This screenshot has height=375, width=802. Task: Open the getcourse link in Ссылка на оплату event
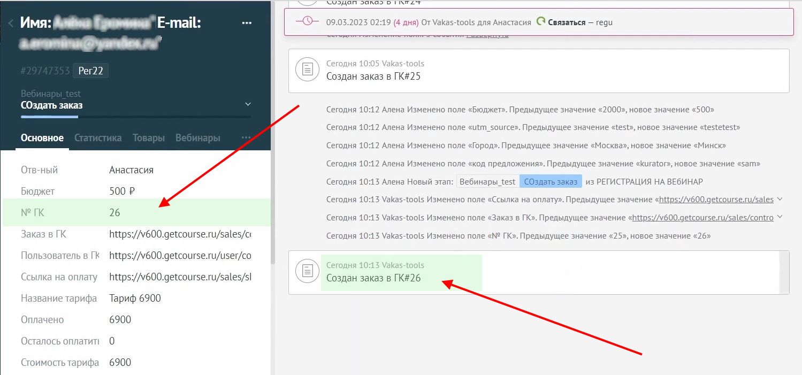[x=716, y=200]
